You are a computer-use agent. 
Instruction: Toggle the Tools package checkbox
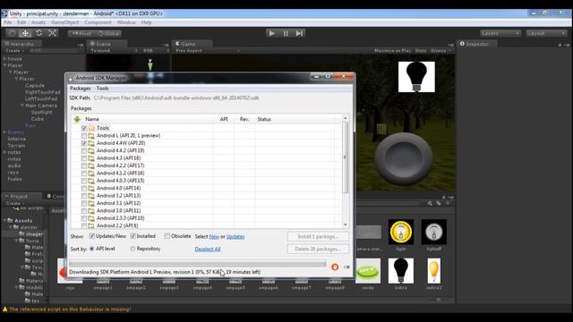(84, 128)
